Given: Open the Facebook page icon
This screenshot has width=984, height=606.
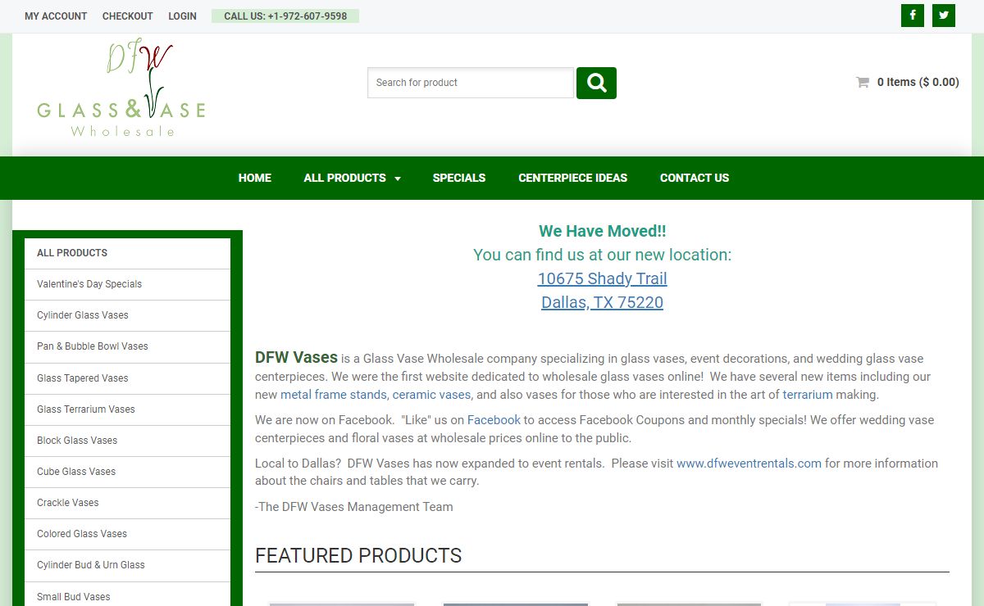Looking at the screenshot, I should (913, 16).
